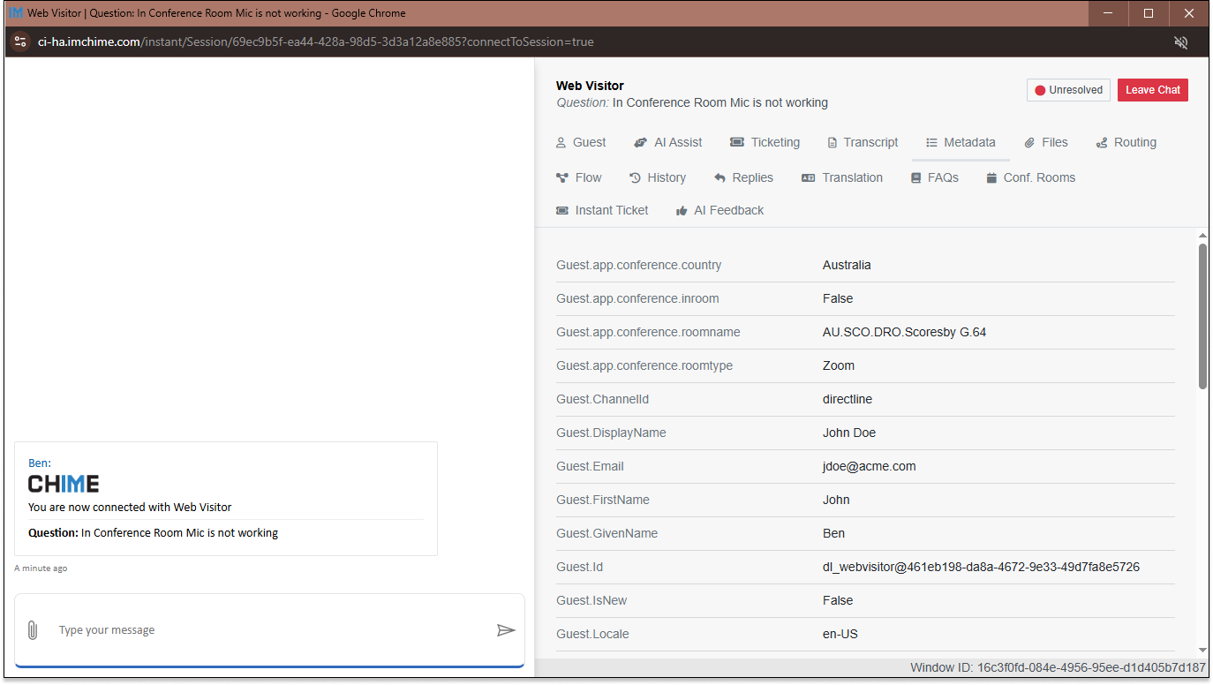
Task: Open the AI Assist tab
Action: (668, 142)
